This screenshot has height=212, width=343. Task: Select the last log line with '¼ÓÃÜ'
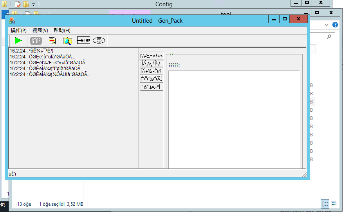pos(50,74)
